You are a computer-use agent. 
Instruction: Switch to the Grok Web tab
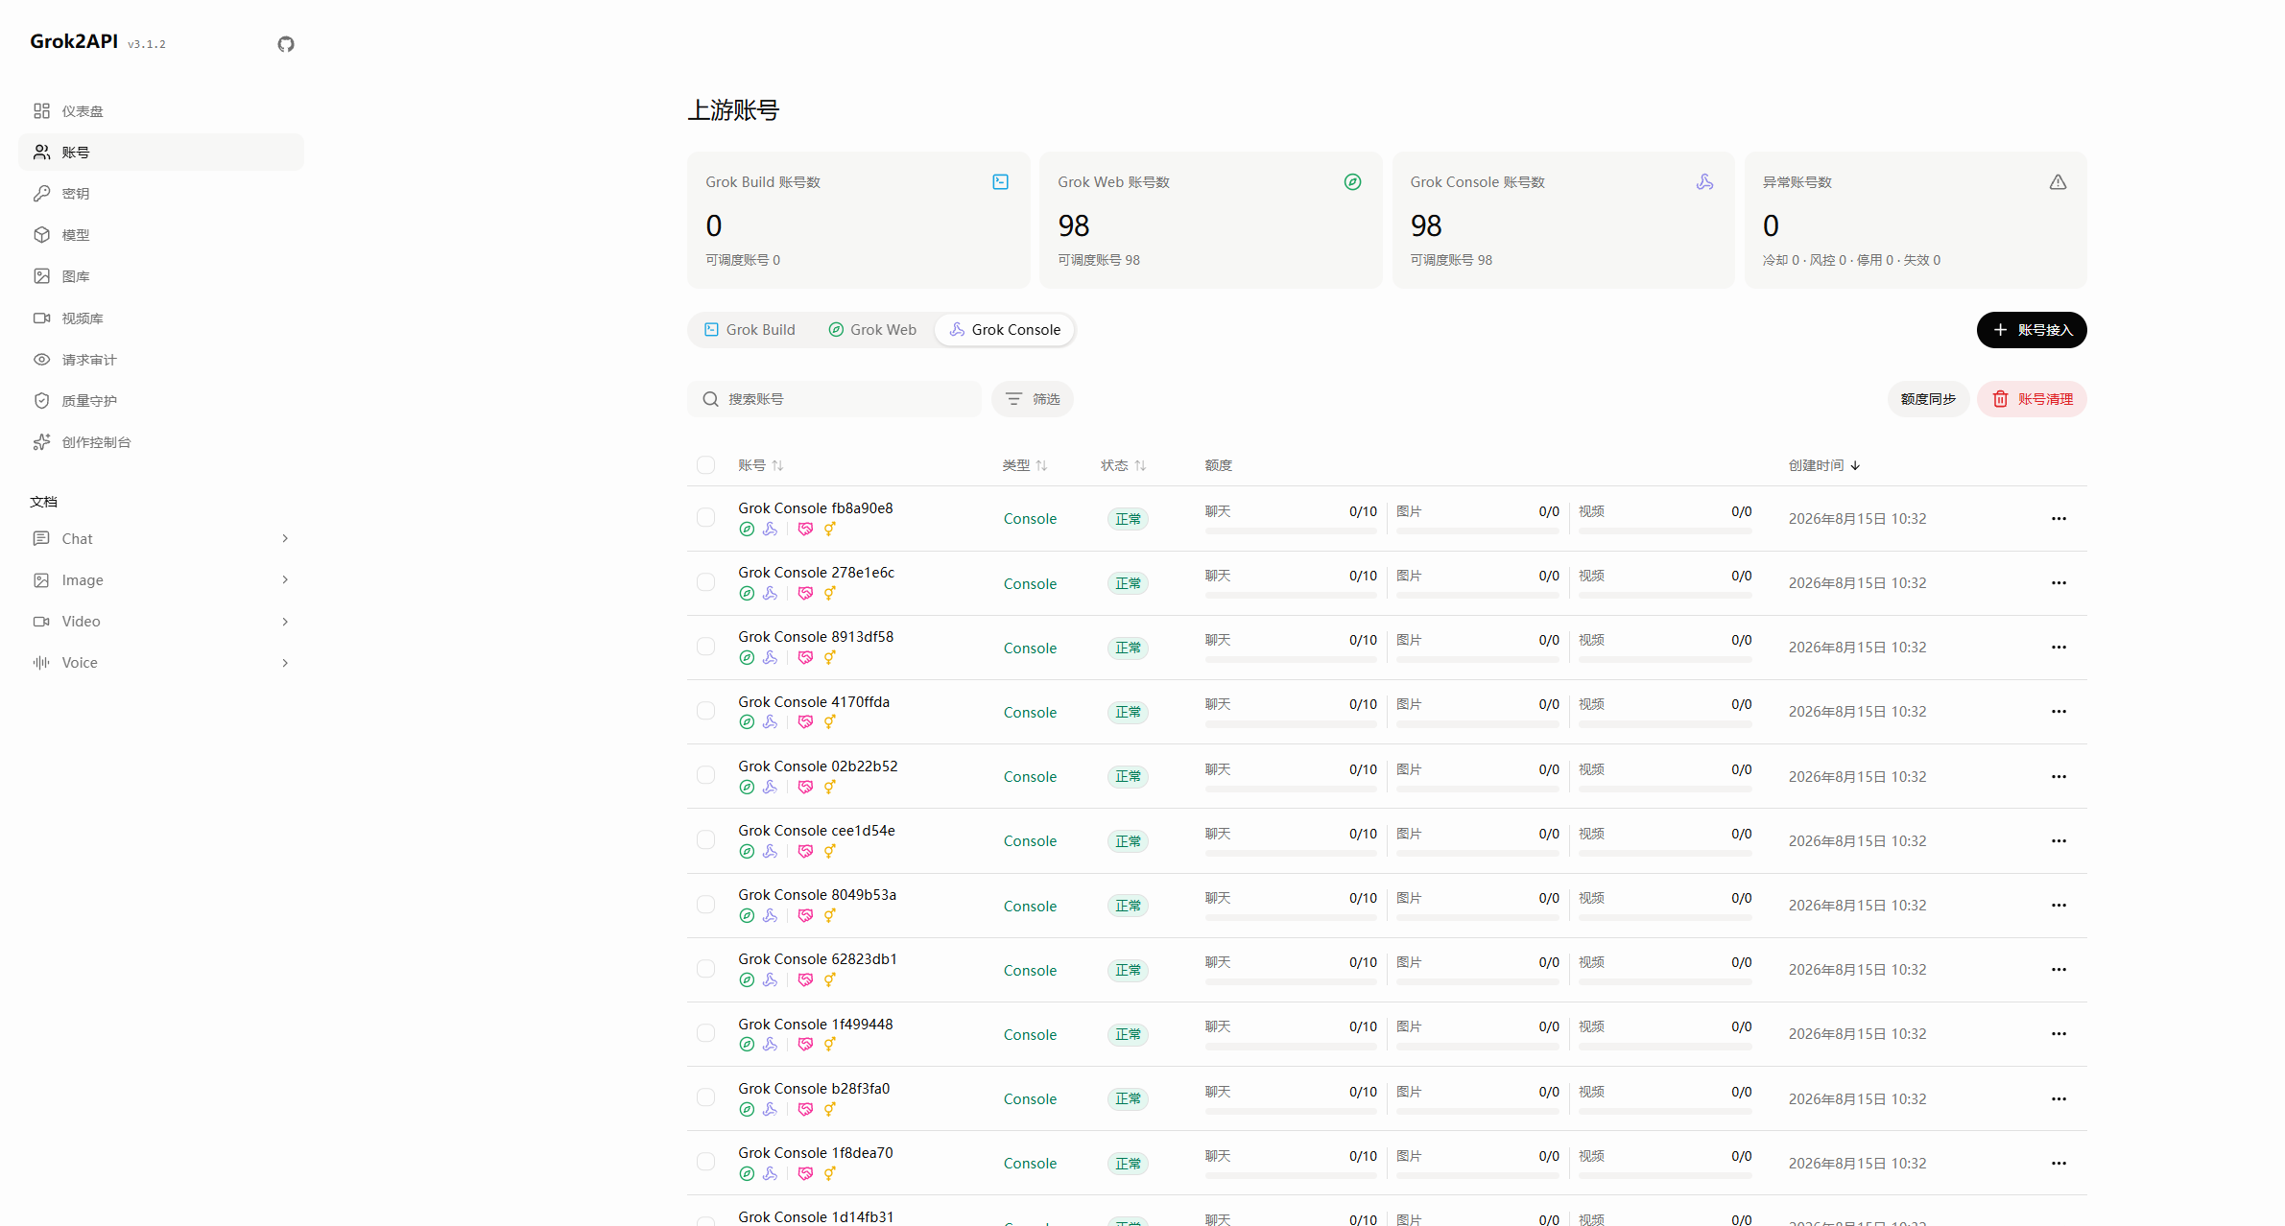click(872, 330)
